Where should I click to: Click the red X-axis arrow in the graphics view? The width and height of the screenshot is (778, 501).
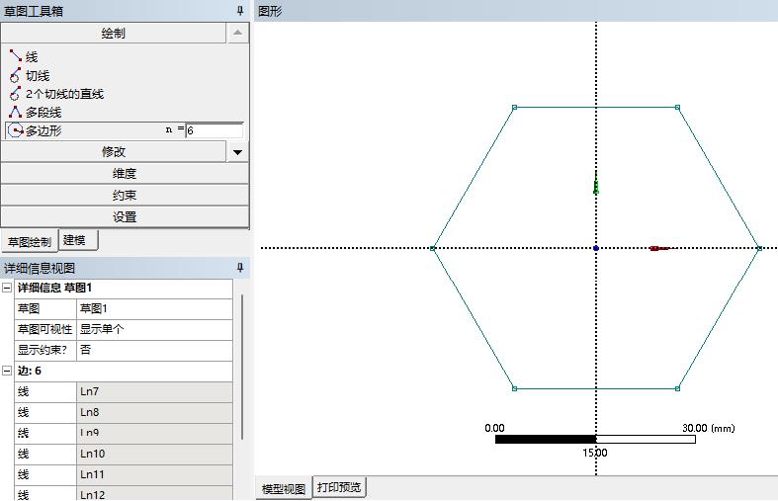(x=659, y=248)
